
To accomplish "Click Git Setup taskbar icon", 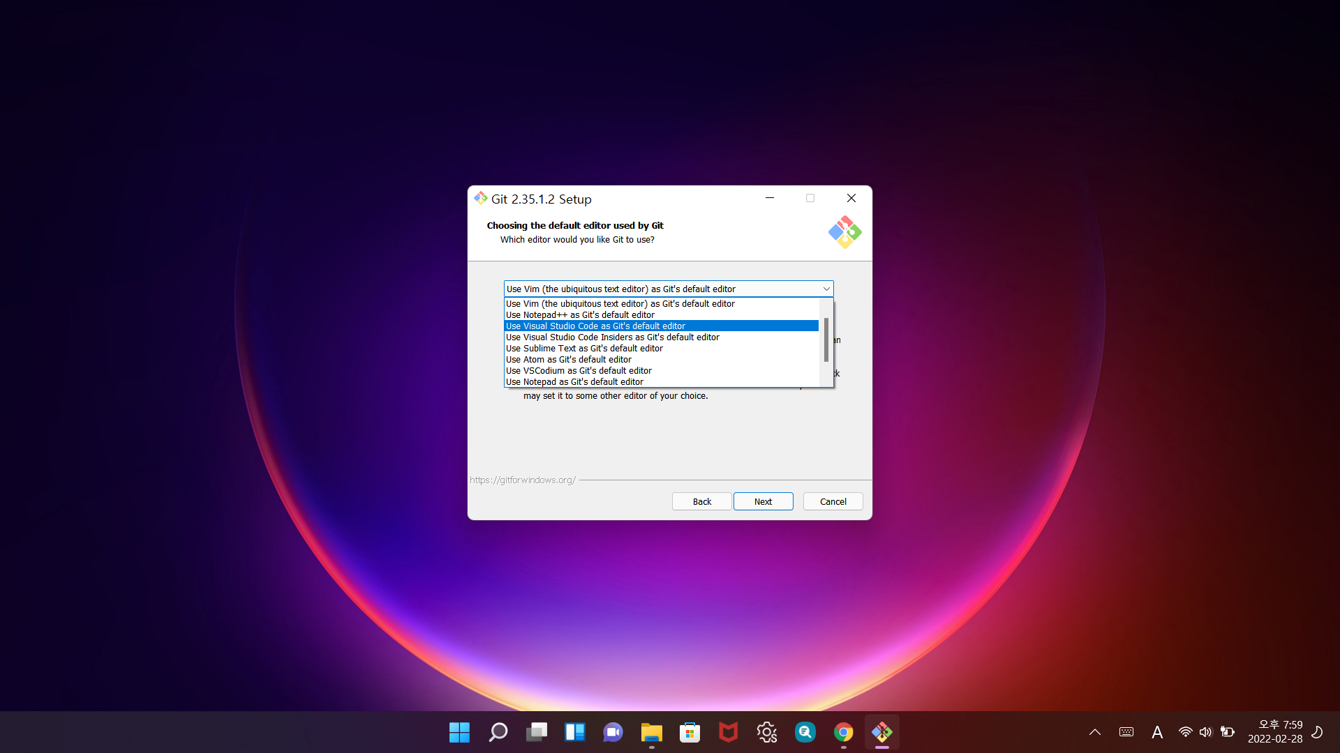I will pos(881,732).
